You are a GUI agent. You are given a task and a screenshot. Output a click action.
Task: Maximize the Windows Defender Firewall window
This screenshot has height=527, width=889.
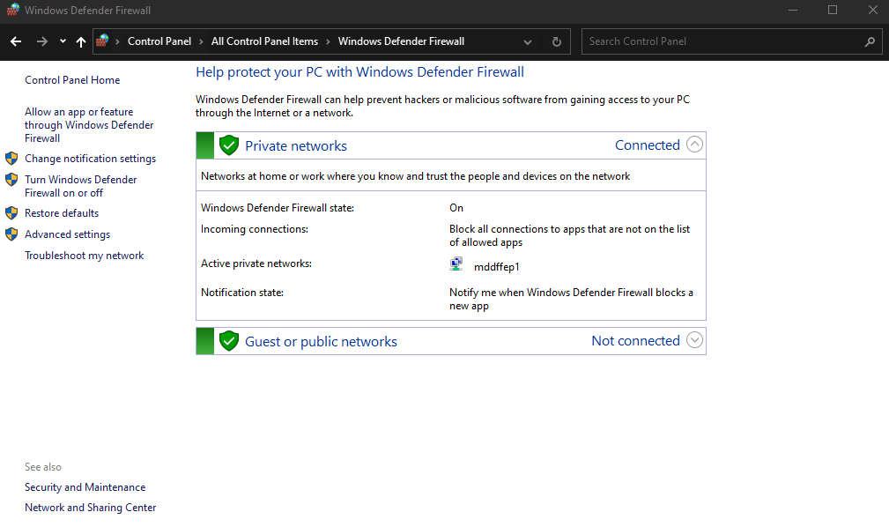click(x=833, y=11)
